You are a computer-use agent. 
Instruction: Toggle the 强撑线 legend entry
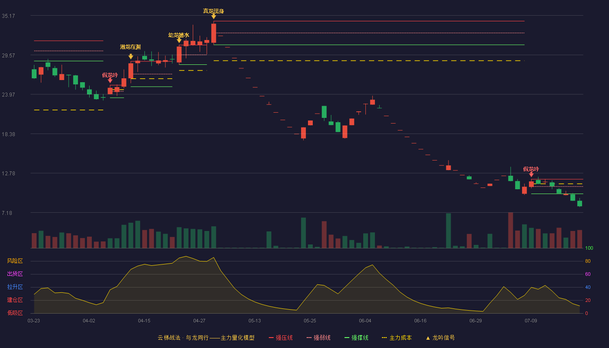coord(356,338)
